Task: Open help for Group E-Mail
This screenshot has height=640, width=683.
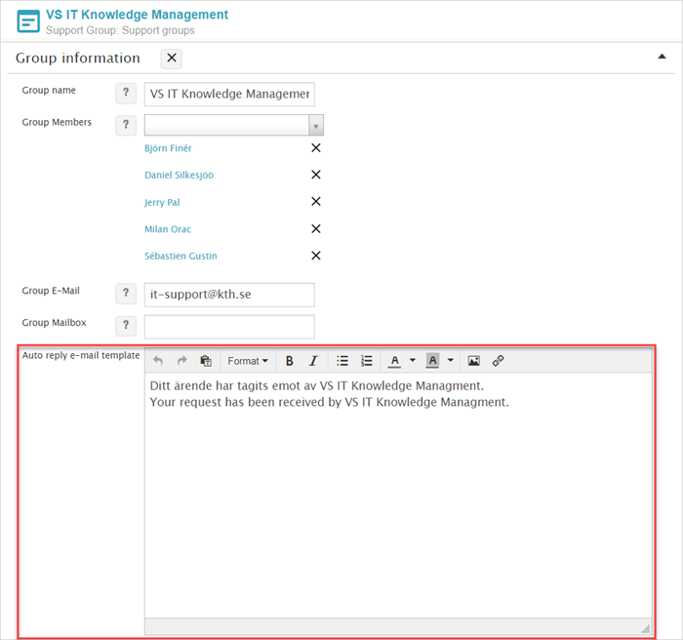Action: pos(126,294)
